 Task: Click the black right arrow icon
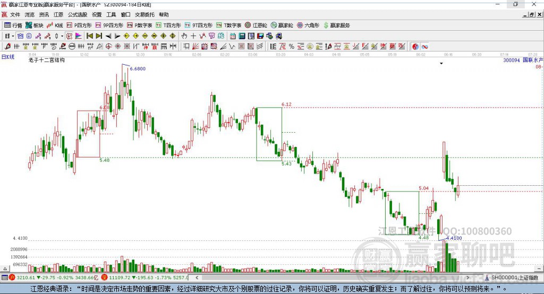(117, 36)
